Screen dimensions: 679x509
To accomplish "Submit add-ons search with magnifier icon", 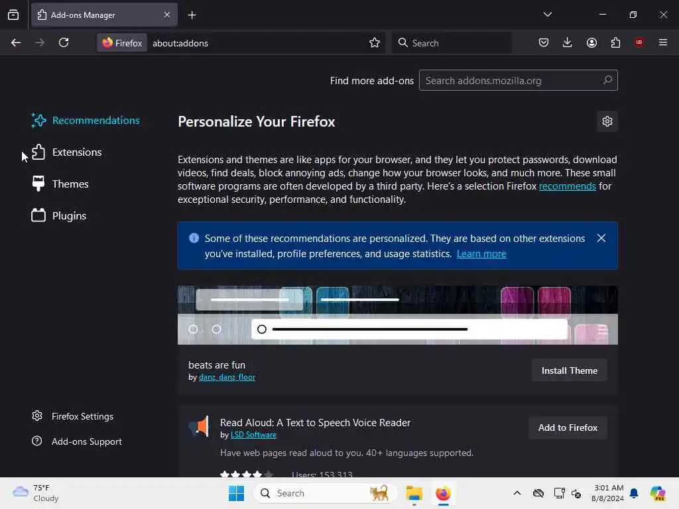I will pyautogui.click(x=607, y=80).
